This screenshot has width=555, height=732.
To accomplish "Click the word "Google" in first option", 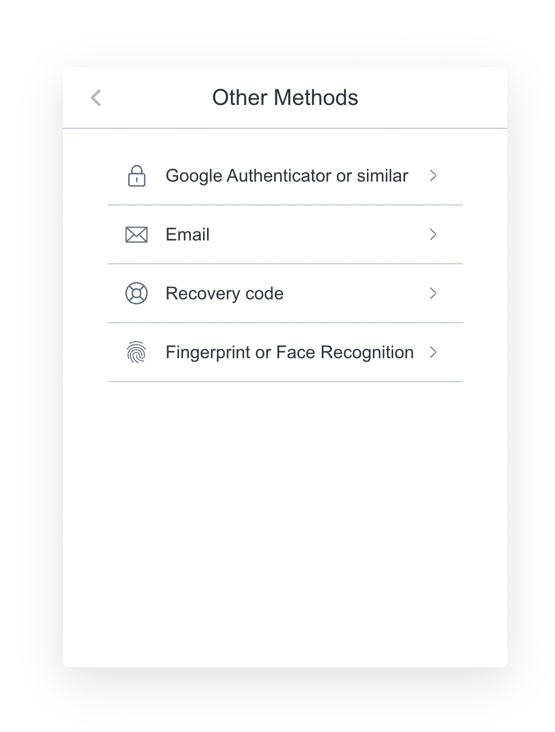I will point(194,176).
